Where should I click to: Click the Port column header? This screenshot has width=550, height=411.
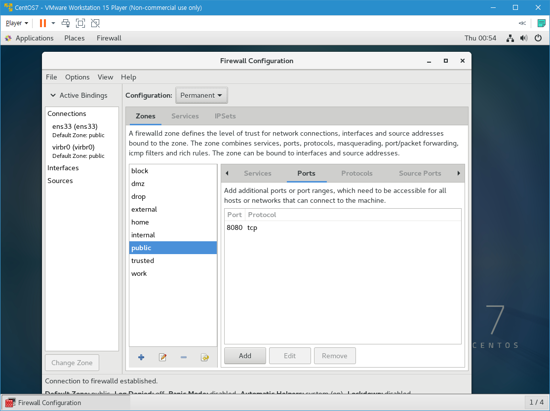[x=235, y=215]
